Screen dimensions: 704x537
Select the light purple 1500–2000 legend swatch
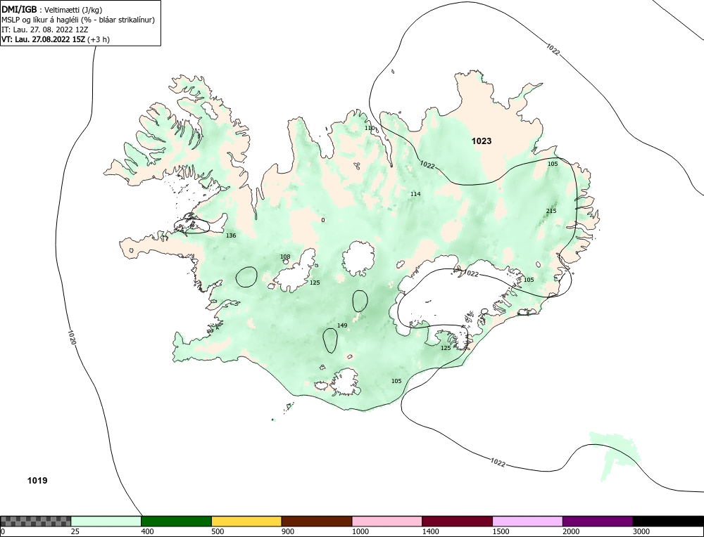pos(527,521)
